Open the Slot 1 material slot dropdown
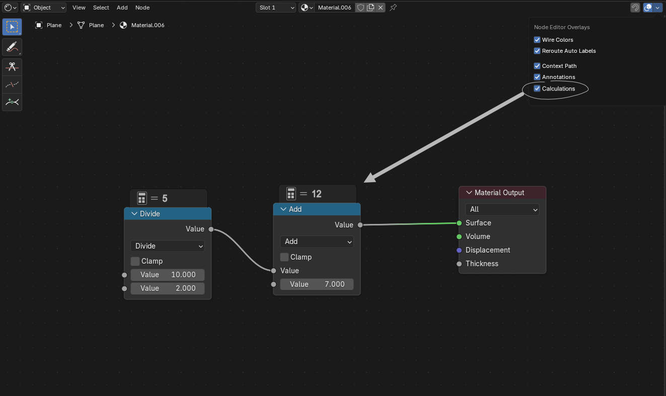The height and width of the screenshot is (396, 666). (276, 8)
